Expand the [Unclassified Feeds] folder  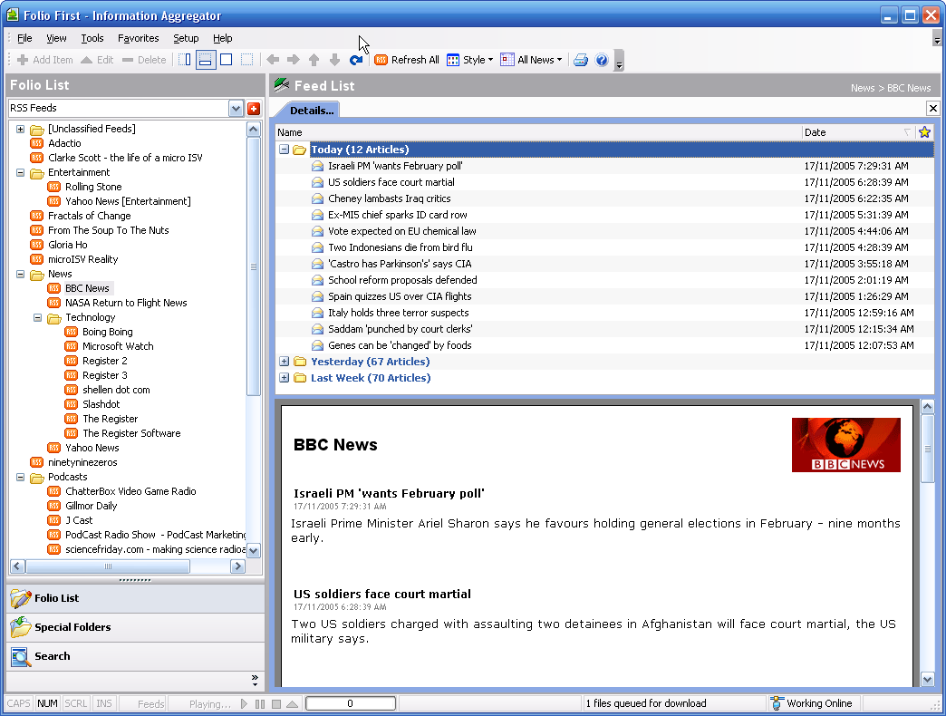20,129
